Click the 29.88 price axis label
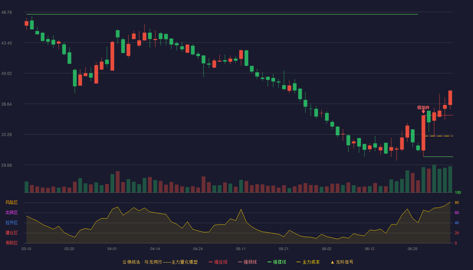Viewport: 473px width, 270px height. (x=6, y=165)
